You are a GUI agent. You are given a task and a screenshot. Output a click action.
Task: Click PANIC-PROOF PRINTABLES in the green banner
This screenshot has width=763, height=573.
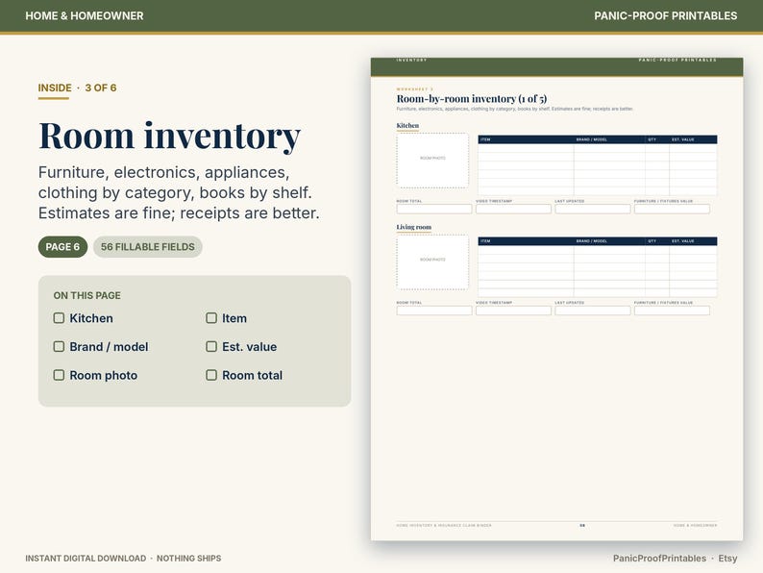point(665,15)
